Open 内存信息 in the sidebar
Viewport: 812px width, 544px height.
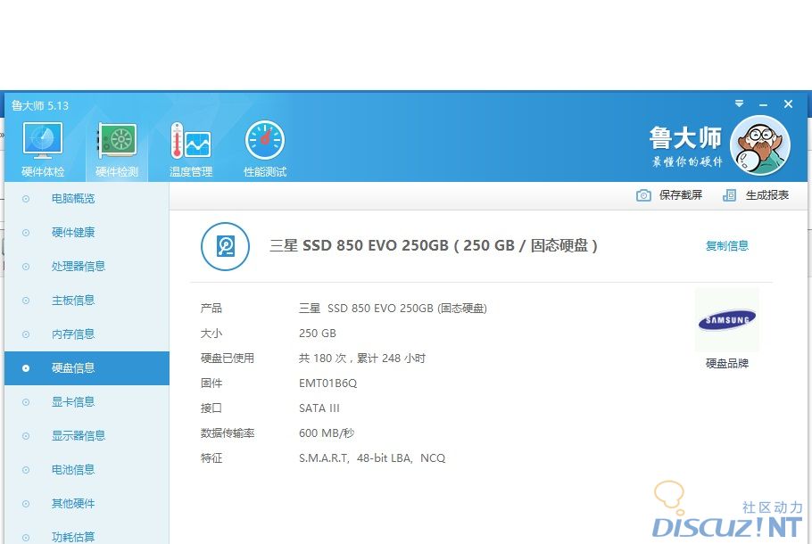pos(87,334)
